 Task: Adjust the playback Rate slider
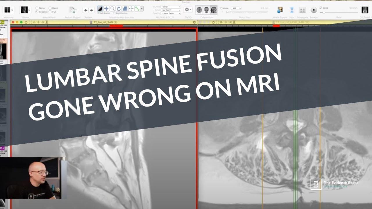point(339,12)
